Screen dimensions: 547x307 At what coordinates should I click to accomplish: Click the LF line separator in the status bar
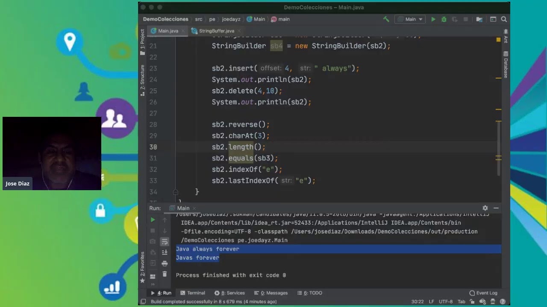431,301
